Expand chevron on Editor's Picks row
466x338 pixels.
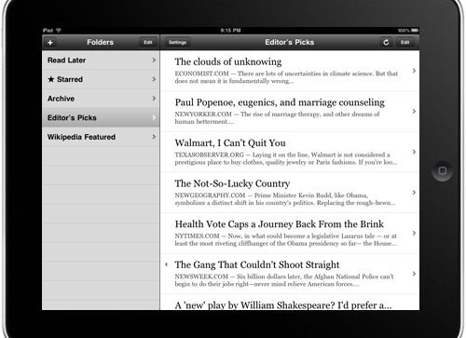pyautogui.click(x=154, y=117)
